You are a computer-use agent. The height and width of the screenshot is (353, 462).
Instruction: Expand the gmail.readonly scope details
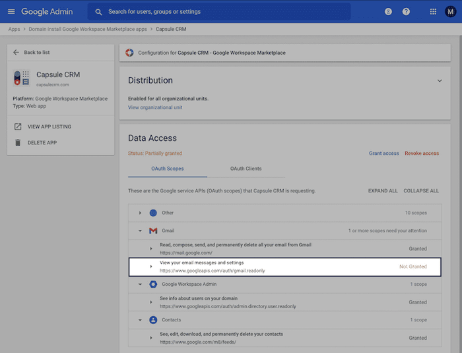[151, 267]
